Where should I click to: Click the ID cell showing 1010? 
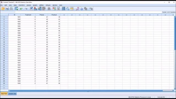(x=15, y=38)
